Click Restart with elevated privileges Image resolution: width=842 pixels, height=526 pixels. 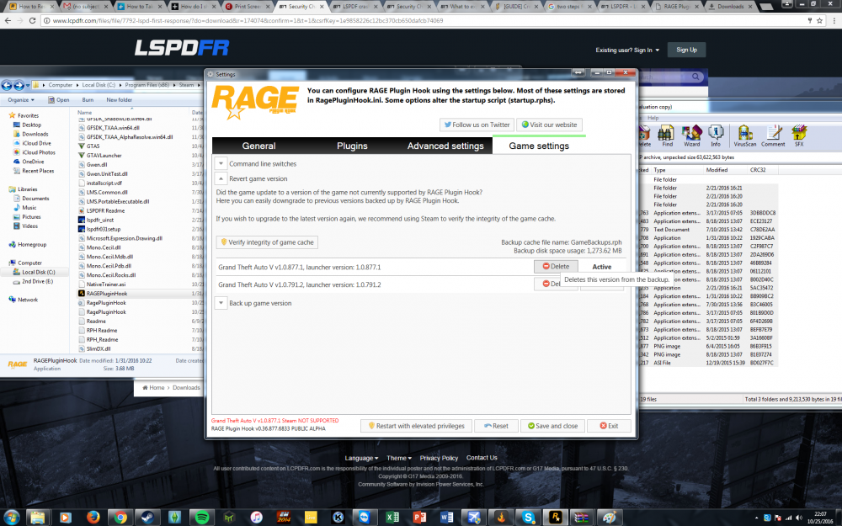(416, 426)
